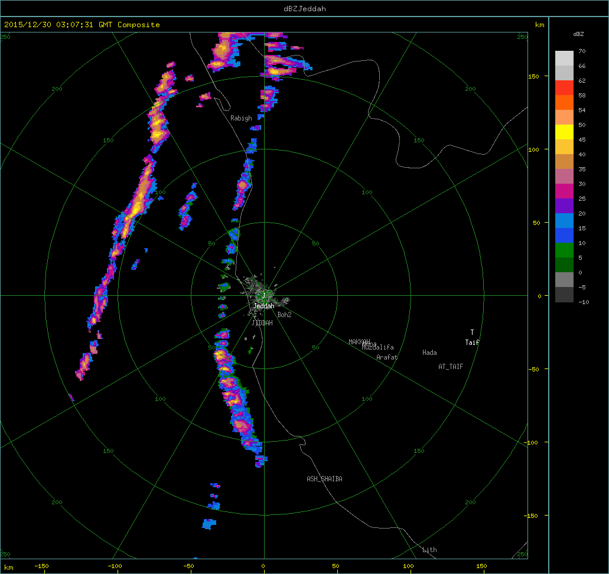Click the 25 value on the dBZ scale

pyautogui.click(x=582, y=198)
